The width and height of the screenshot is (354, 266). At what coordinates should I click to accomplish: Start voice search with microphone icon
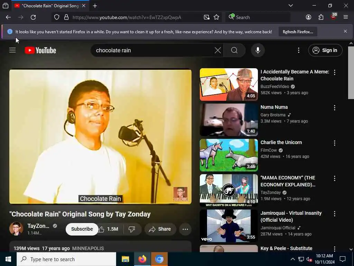click(x=258, y=50)
